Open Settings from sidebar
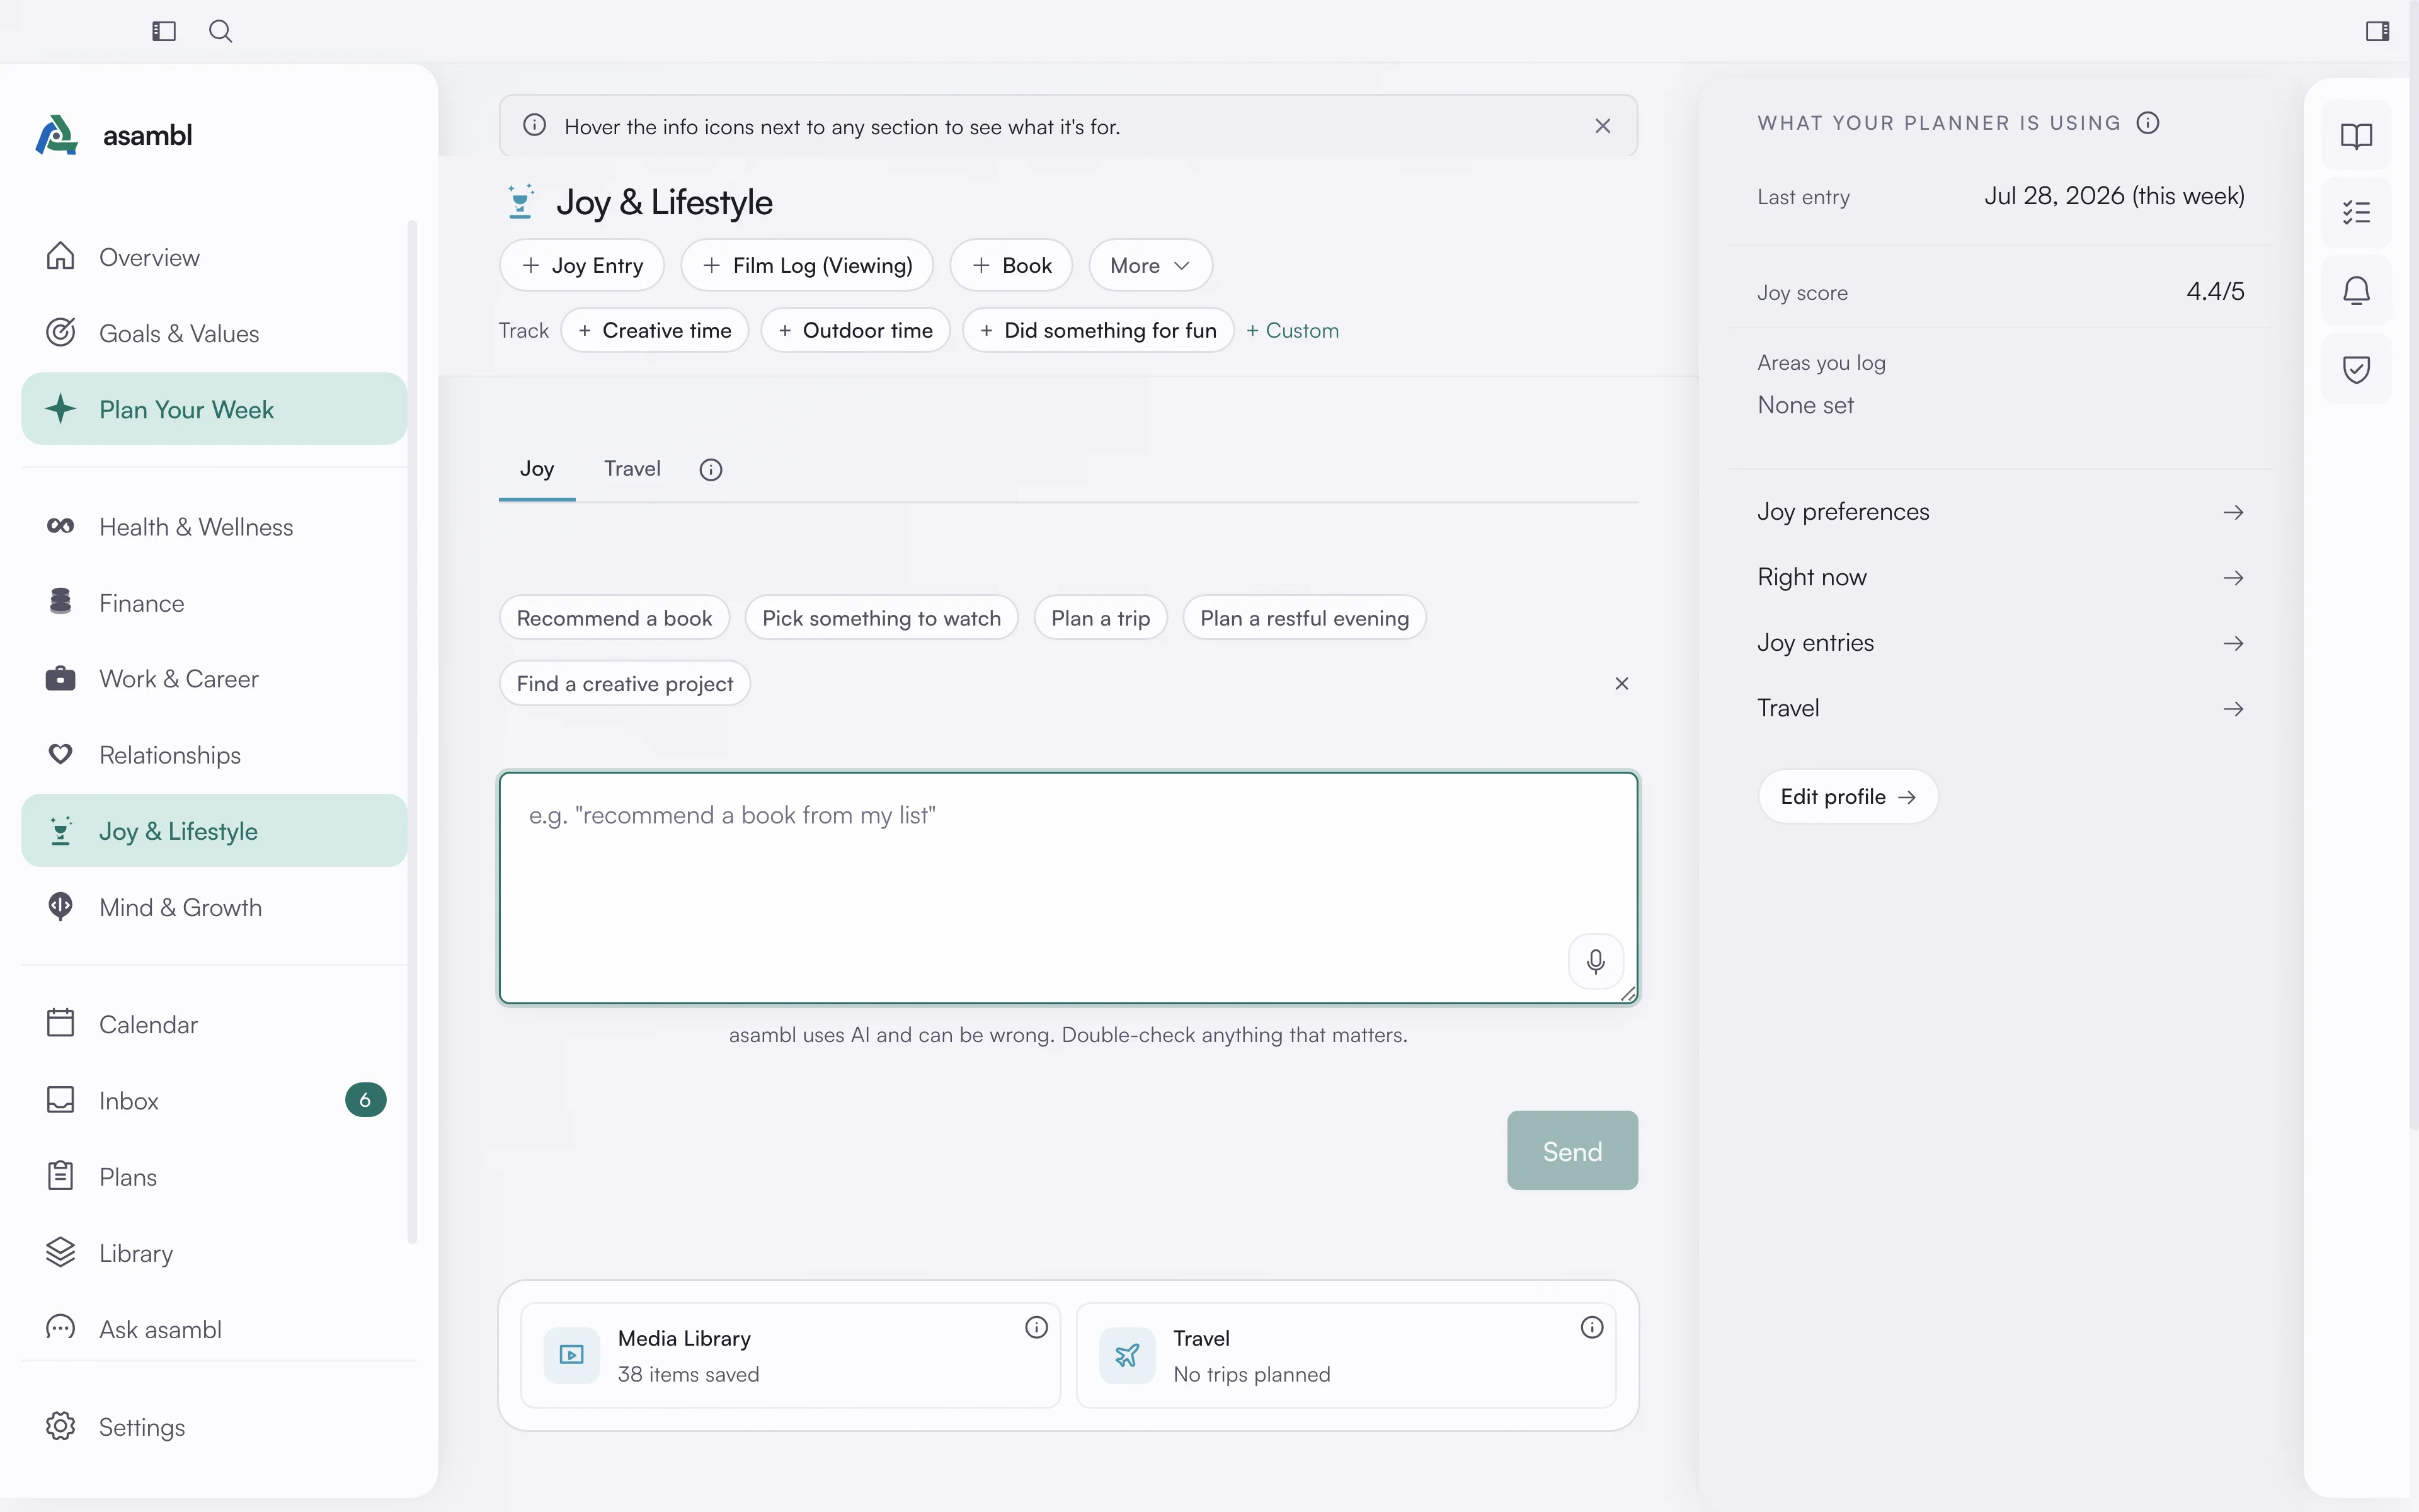This screenshot has width=2419, height=1512. click(x=214, y=1427)
